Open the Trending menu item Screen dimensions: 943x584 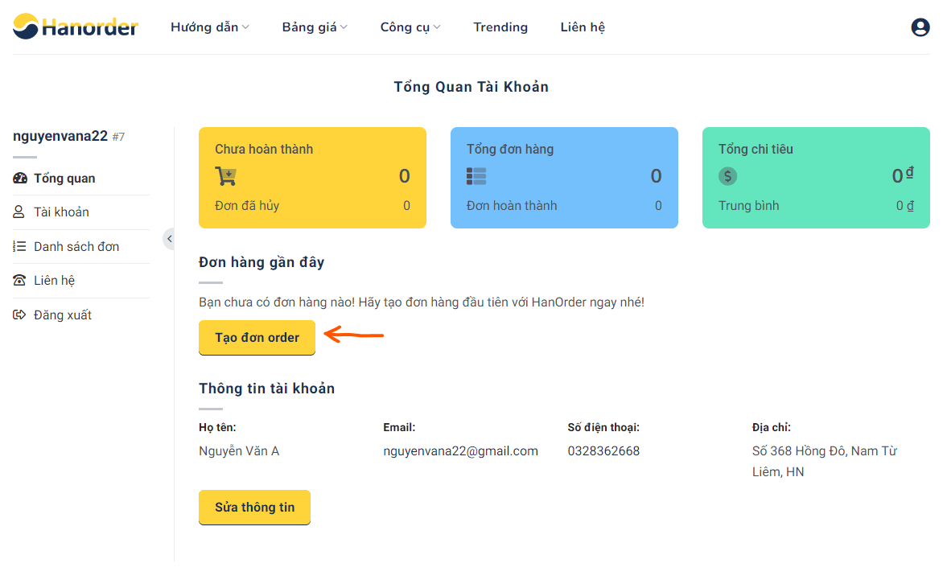pos(500,27)
